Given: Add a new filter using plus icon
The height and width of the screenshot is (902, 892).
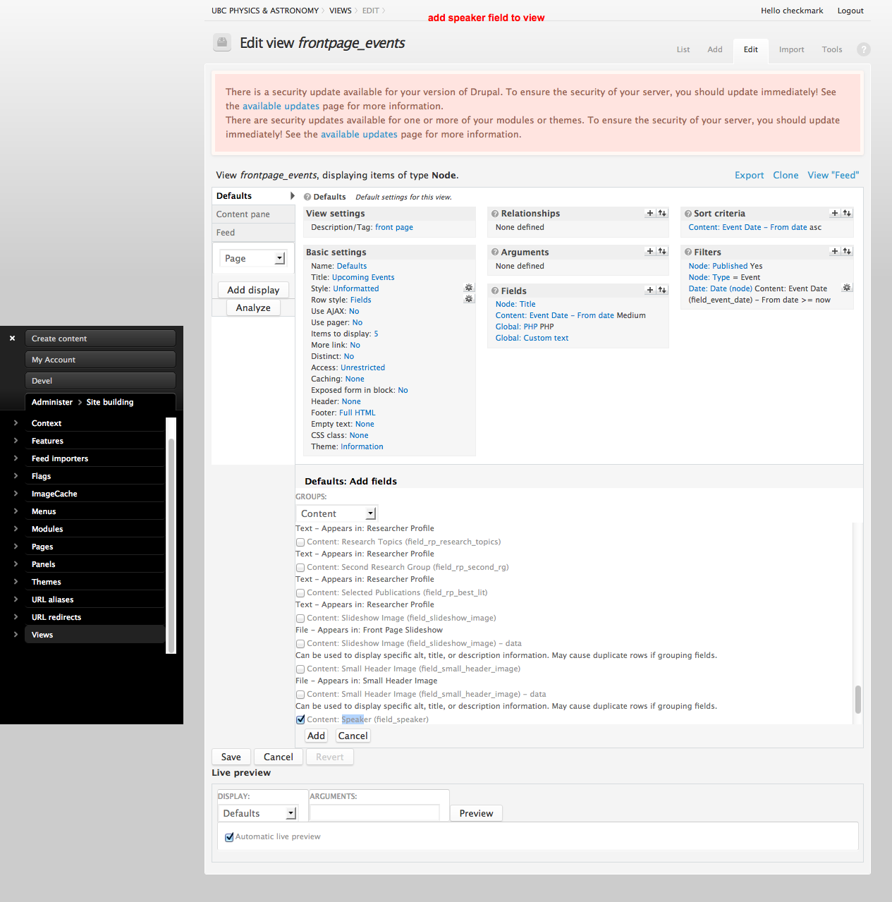Looking at the screenshot, I should (835, 252).
